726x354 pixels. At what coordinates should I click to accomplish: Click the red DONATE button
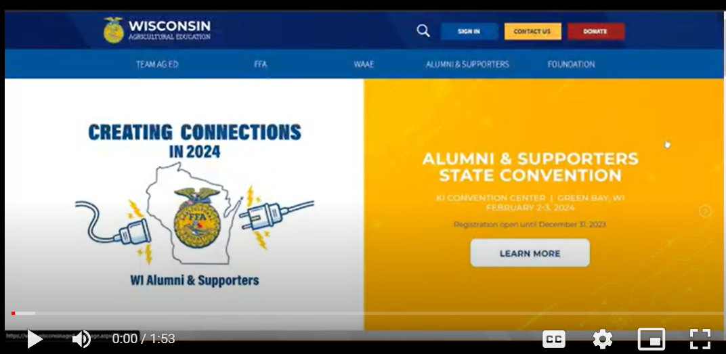point(596,31)
